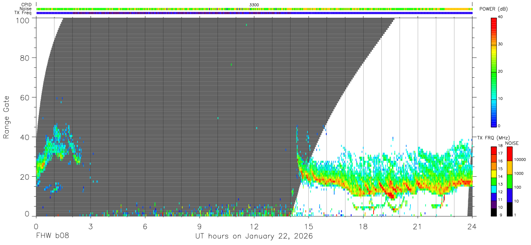This screenshot has height=245, width=531.
Task: Select the black bottom NOISE colorbar swatch
Action: pyautogui.click(x=510, y=208)
